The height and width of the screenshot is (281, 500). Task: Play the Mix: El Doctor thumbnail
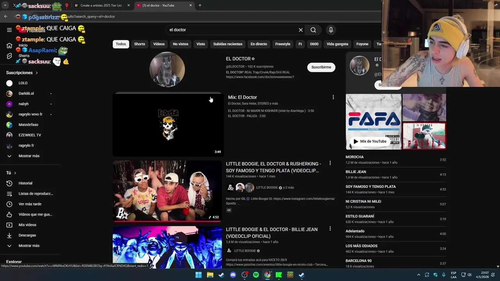pyautogui.click(x=168, y=125)
